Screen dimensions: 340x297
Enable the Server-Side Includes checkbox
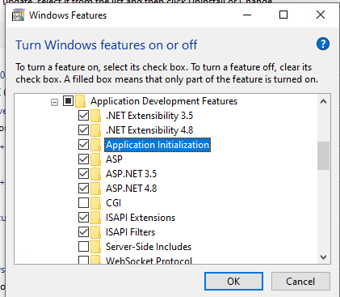pyautogui.click(x=83, y=247)
